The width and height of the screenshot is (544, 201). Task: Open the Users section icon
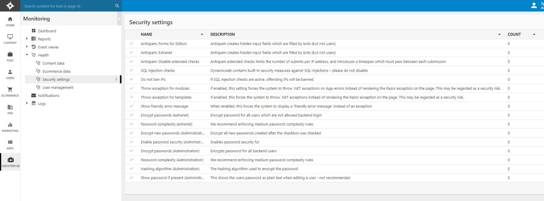pos(10,74)
